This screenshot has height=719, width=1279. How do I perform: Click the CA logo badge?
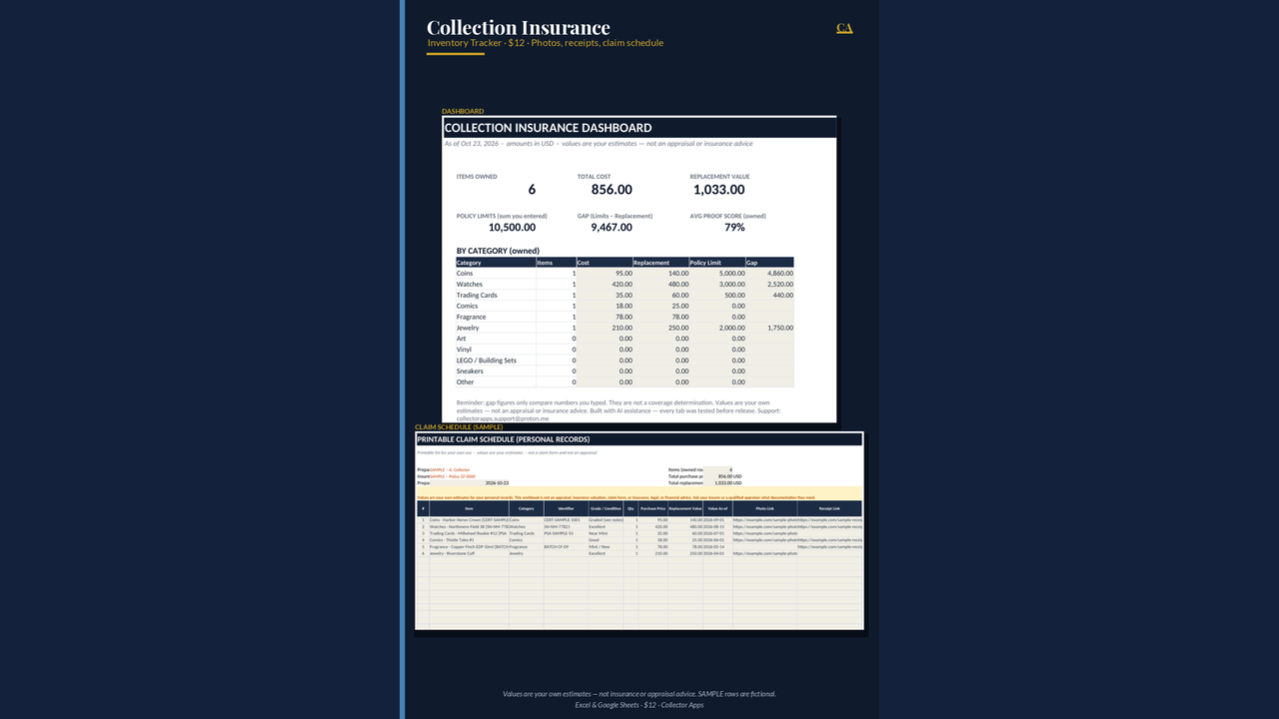tap(844, 28)
